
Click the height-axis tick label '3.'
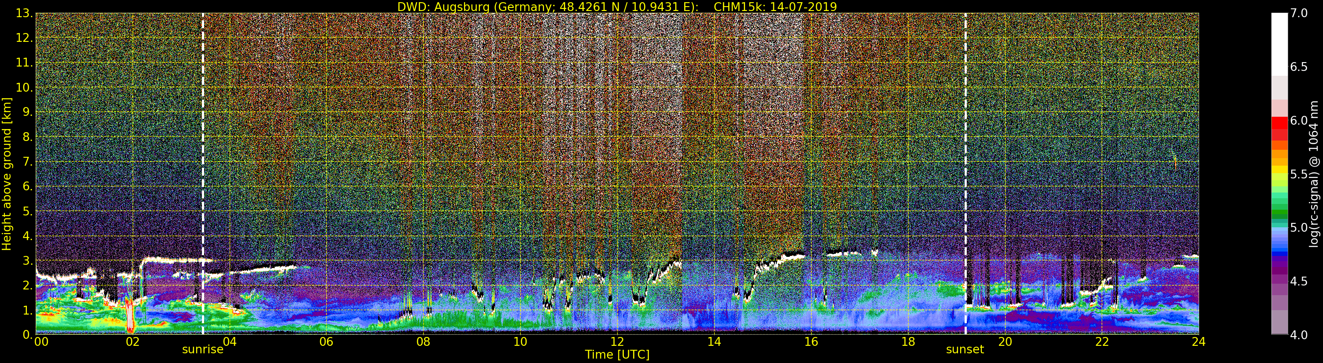[28, 260]
